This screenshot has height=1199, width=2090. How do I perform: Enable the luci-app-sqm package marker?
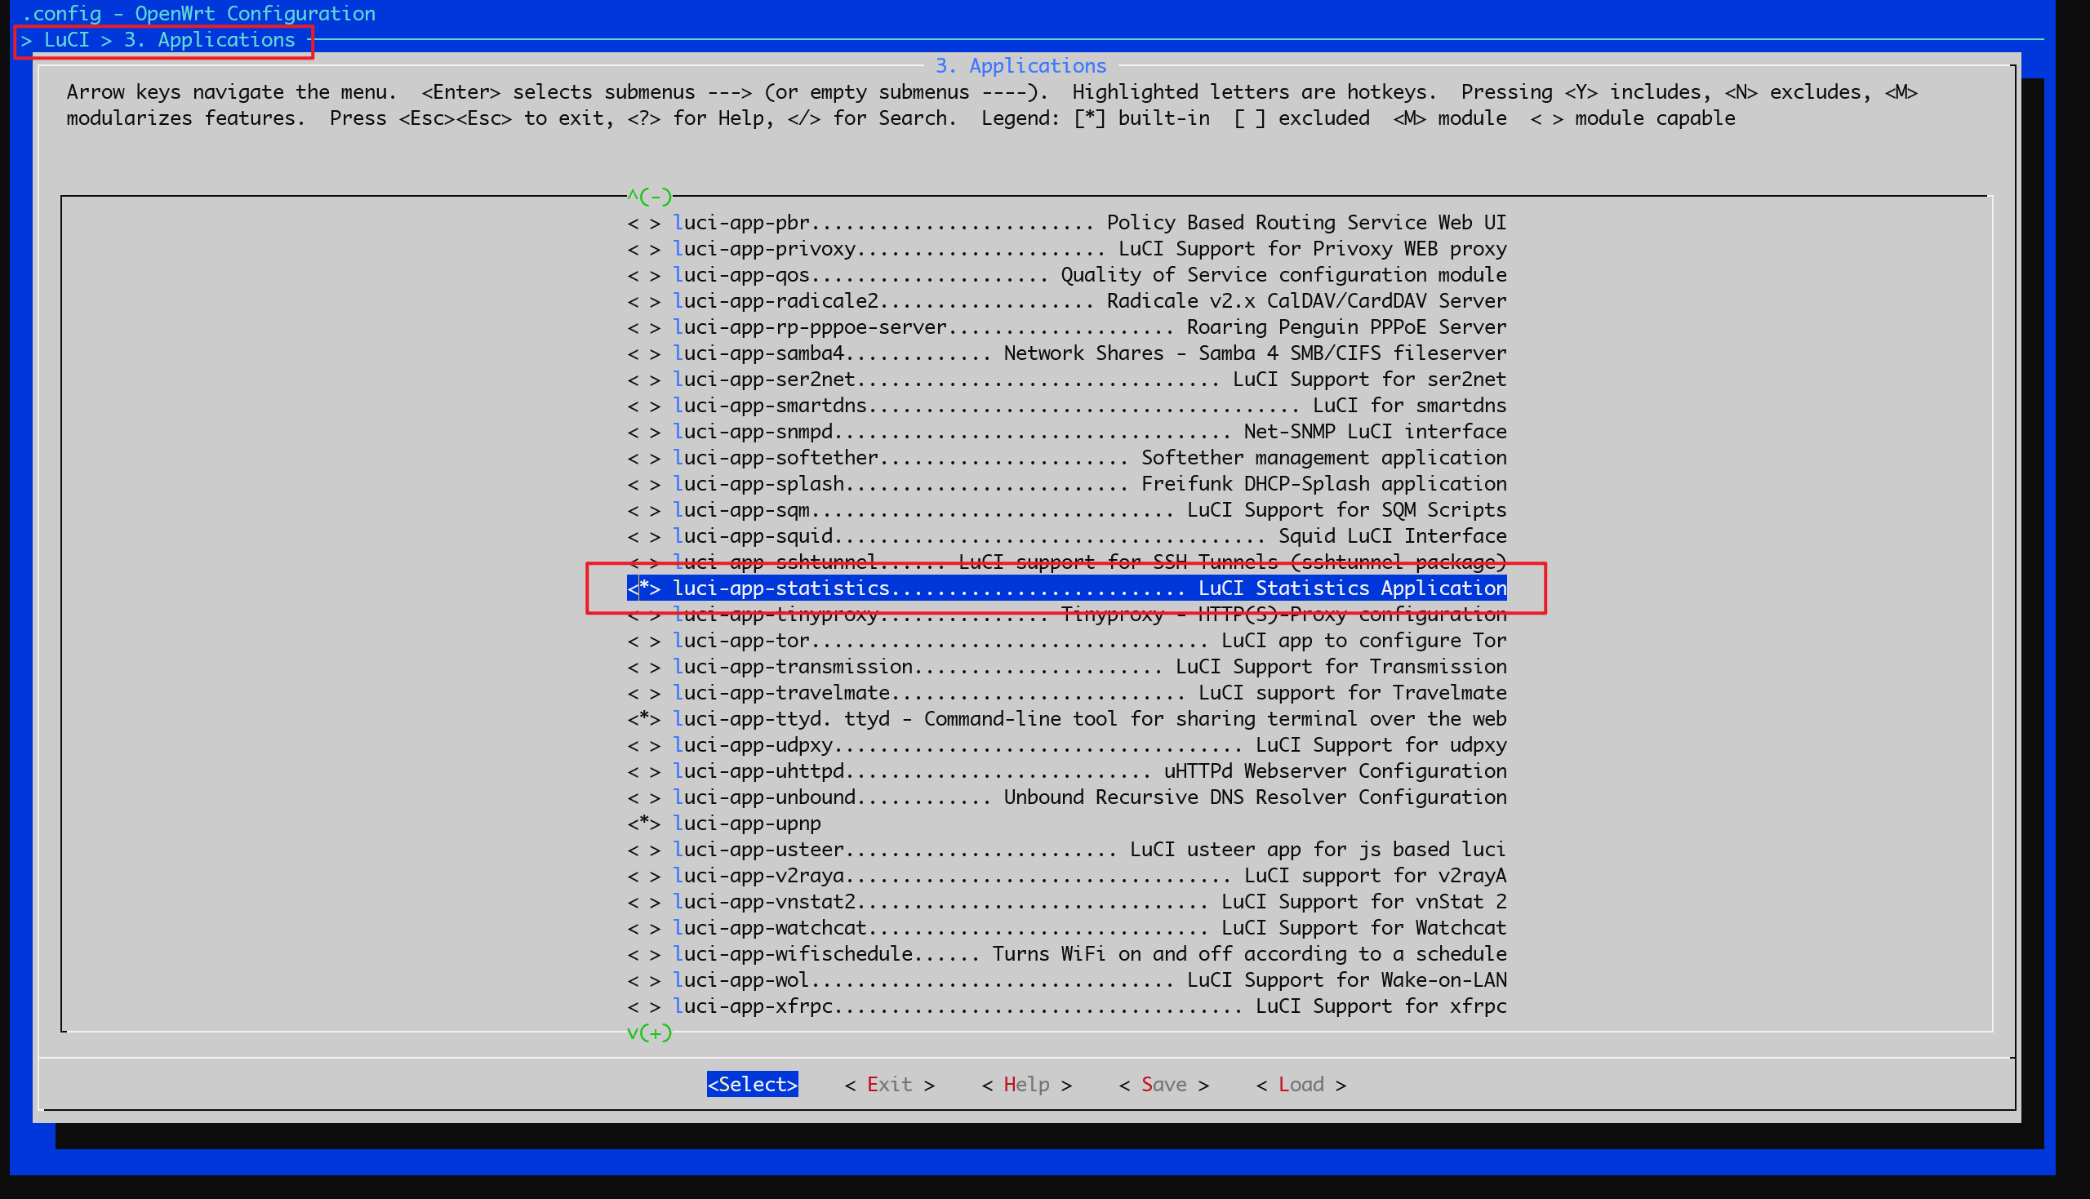click(x=644, y=510)
